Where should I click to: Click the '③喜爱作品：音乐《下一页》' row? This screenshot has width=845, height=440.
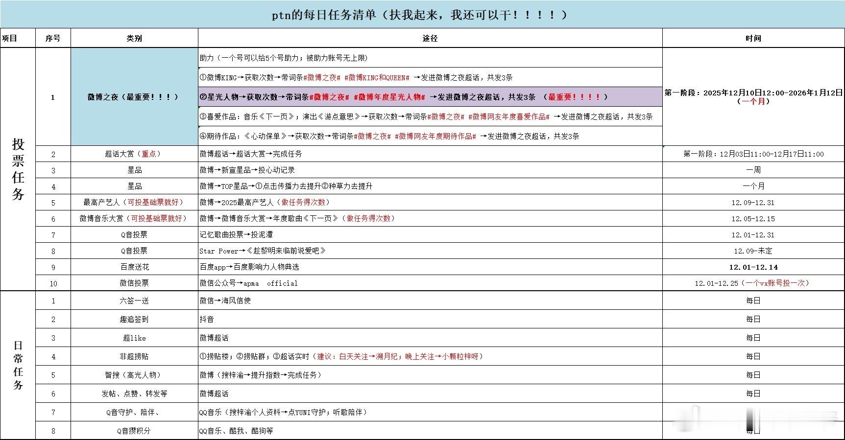[430, 116]
